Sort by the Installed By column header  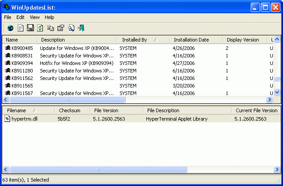(x=143, y=40)
